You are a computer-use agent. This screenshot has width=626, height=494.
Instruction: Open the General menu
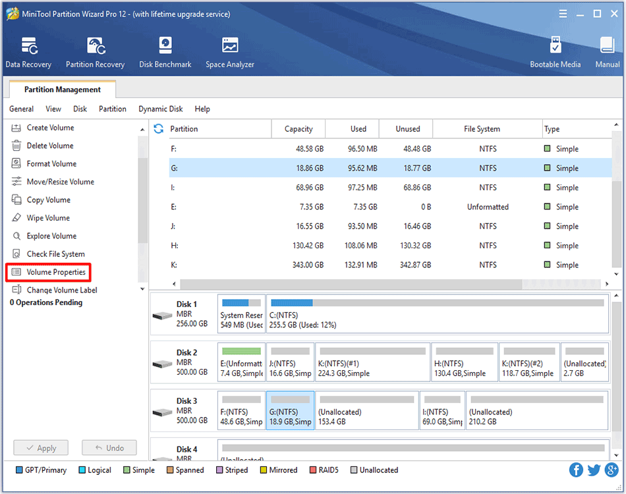tap(22, 109)
